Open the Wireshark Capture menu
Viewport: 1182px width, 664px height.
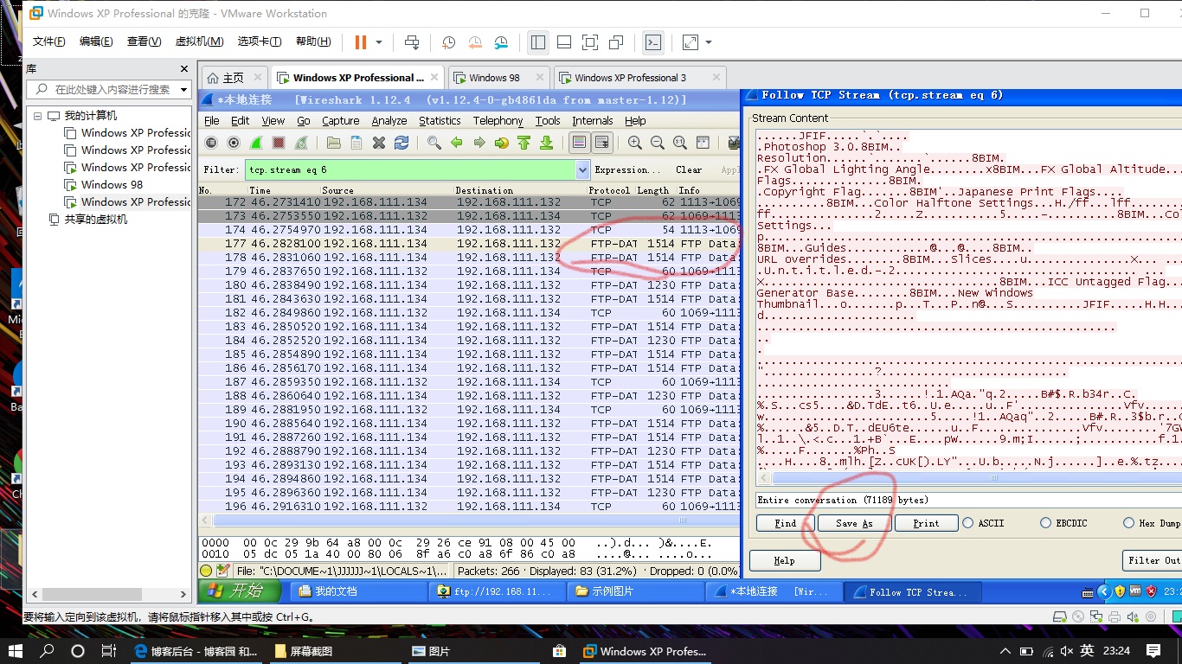(x=341, y=121)
